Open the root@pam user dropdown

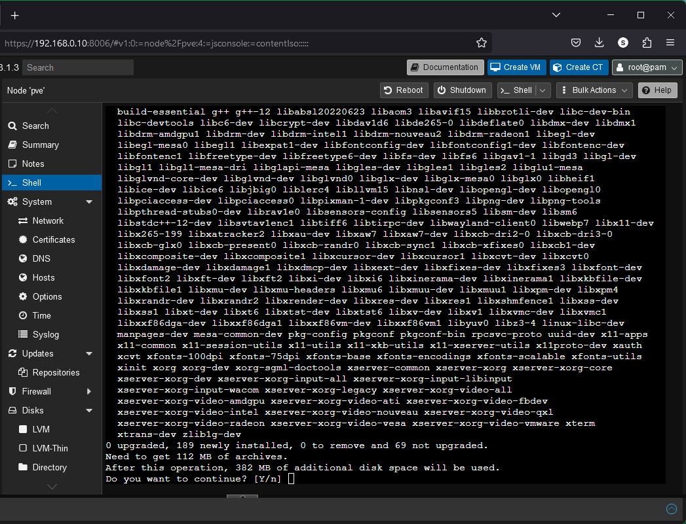click(647, 67)
